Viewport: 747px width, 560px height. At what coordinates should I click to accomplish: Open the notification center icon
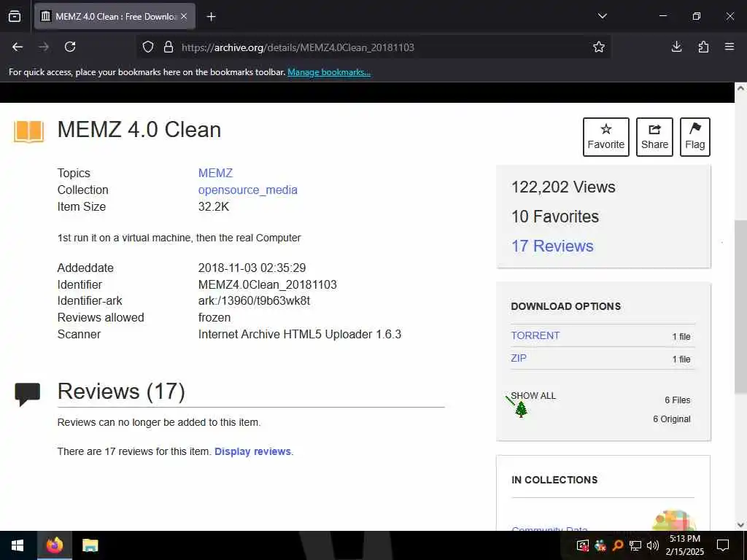(x=723, y=545)
